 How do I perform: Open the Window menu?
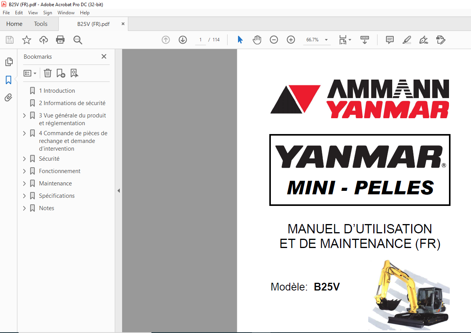tap(66, 13)
